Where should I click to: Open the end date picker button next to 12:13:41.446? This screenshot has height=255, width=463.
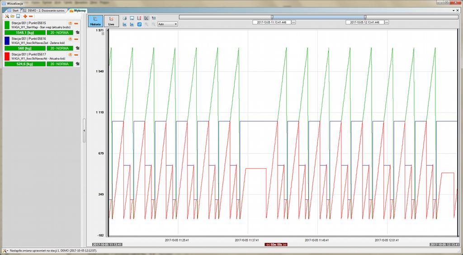[x=387, y=23]
